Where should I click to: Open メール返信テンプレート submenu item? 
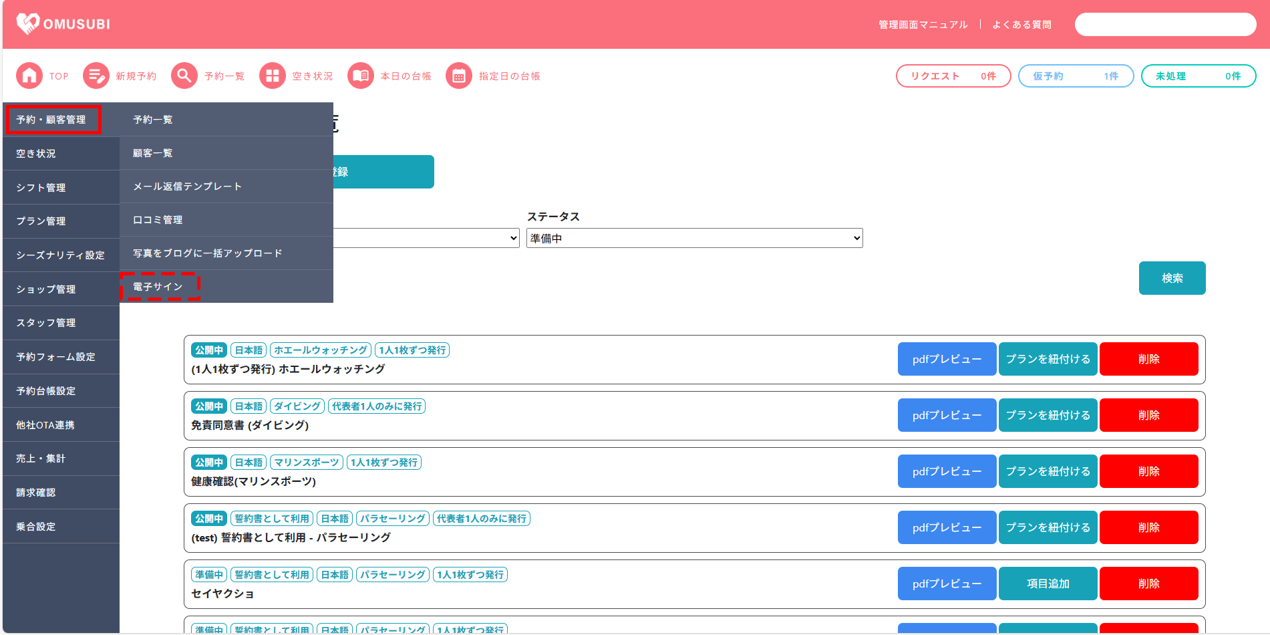pos(187,186)
